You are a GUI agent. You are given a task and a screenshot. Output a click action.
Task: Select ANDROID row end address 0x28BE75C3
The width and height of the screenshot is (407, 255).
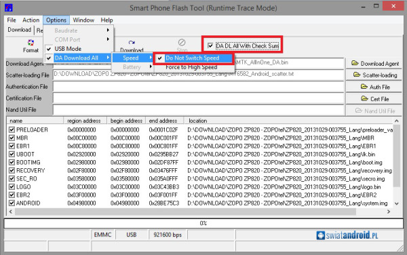[x=164, y=203]
